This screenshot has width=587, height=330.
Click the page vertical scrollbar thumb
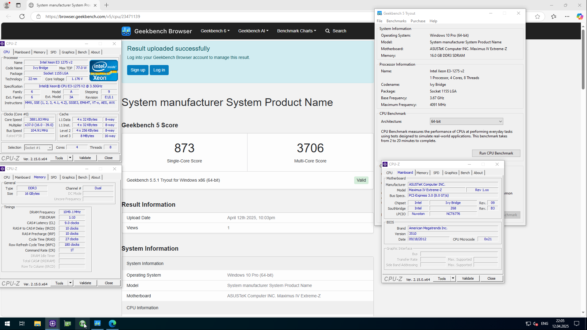583,60
